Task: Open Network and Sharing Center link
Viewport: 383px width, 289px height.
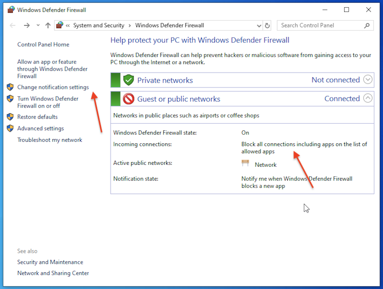Action: pos(53,273)
